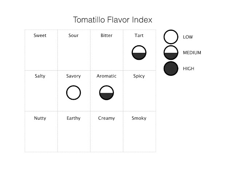Click the MEDIUM legend half-filled circle
233x174 pixels.
click(171, 53)
